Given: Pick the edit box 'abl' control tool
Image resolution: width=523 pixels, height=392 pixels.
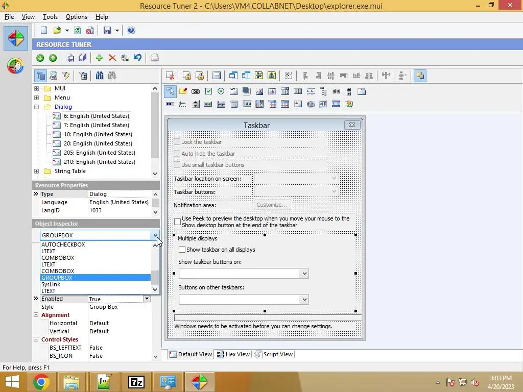Looking at the screenshot, I should (272, 91).
